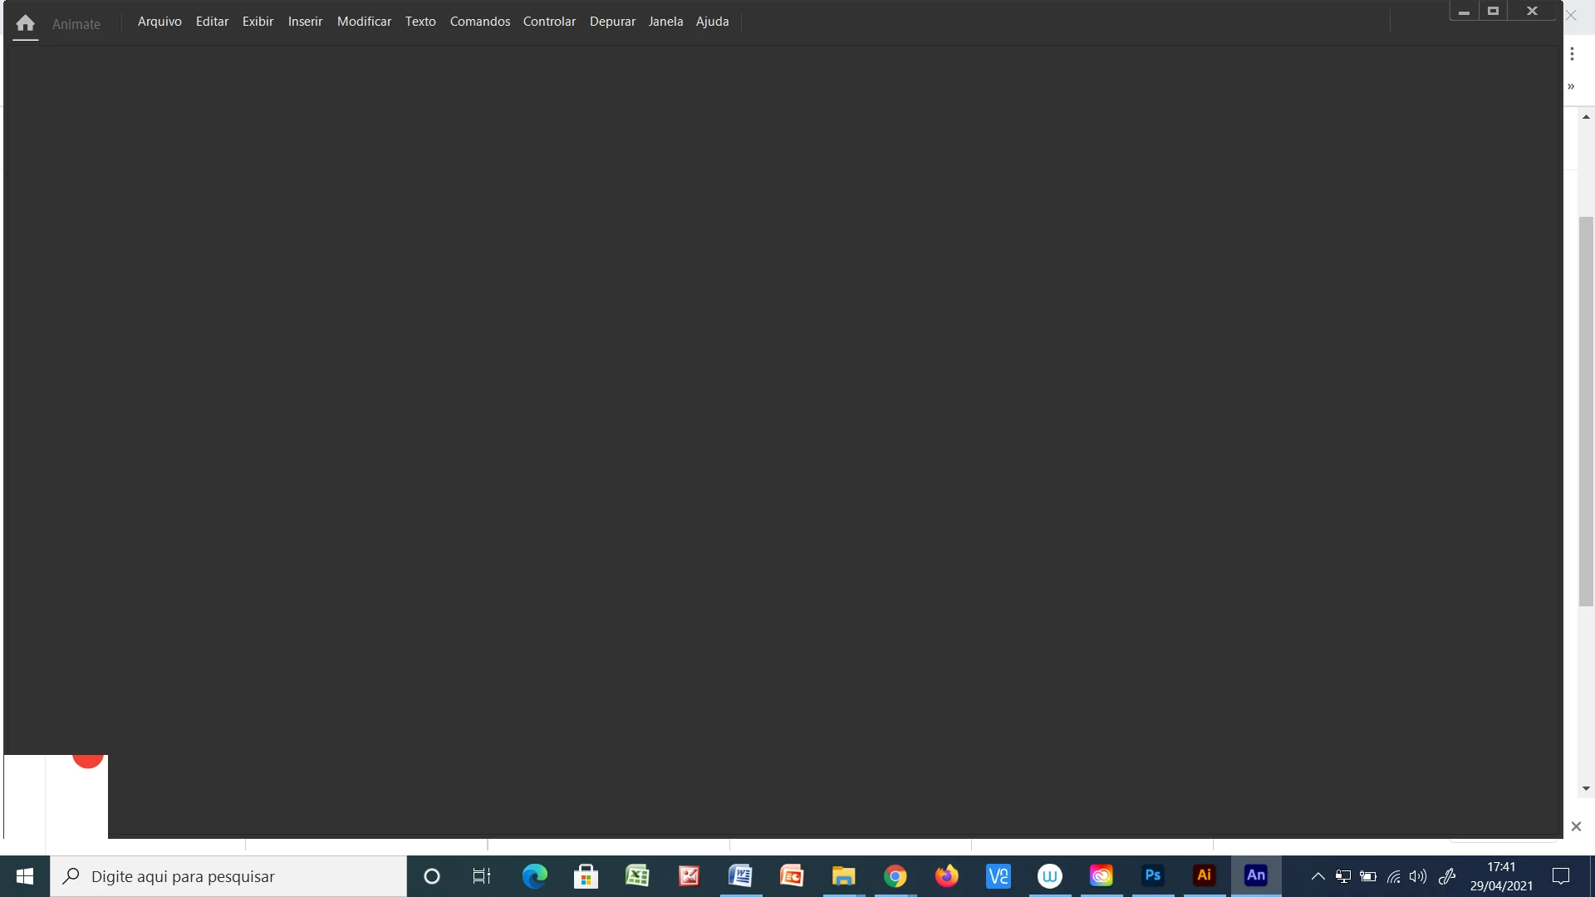Open Creative Cloud from the taskbar

[x=1101, y=875]
